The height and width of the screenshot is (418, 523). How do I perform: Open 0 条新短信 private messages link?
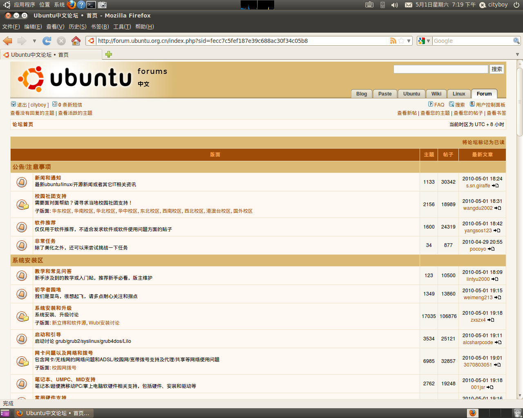click(70, 105)
